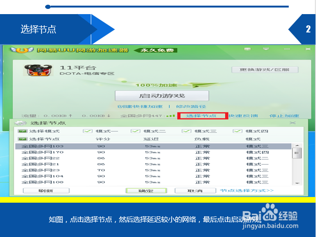Viewport: 316px width, 237px height.
Task: Select node row 全国多网21
Action: (x=153, y=164)
